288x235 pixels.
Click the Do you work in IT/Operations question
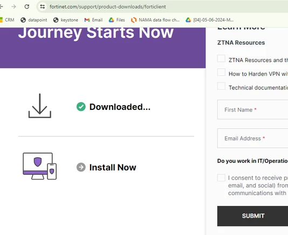252,161
